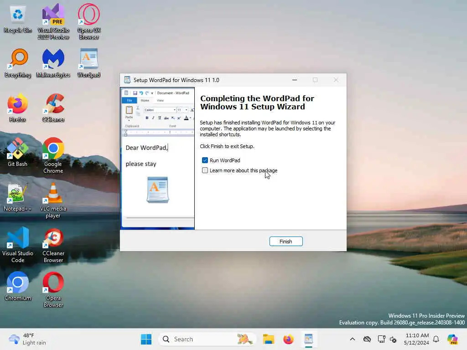
Task: Select the Opera GX Browser shortcut
Action: (x=89, y=22)
